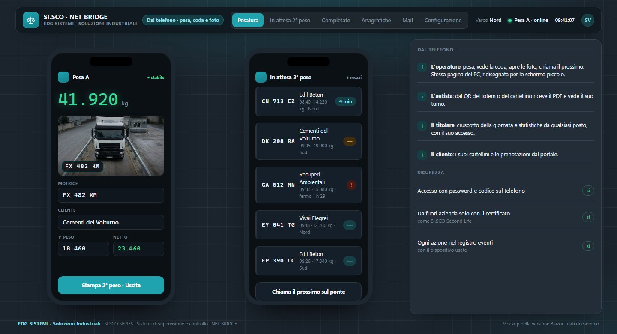This screenshot has width=617, height=334.
Task: Click Pesa A · online status text
Action: pos(531,20)
